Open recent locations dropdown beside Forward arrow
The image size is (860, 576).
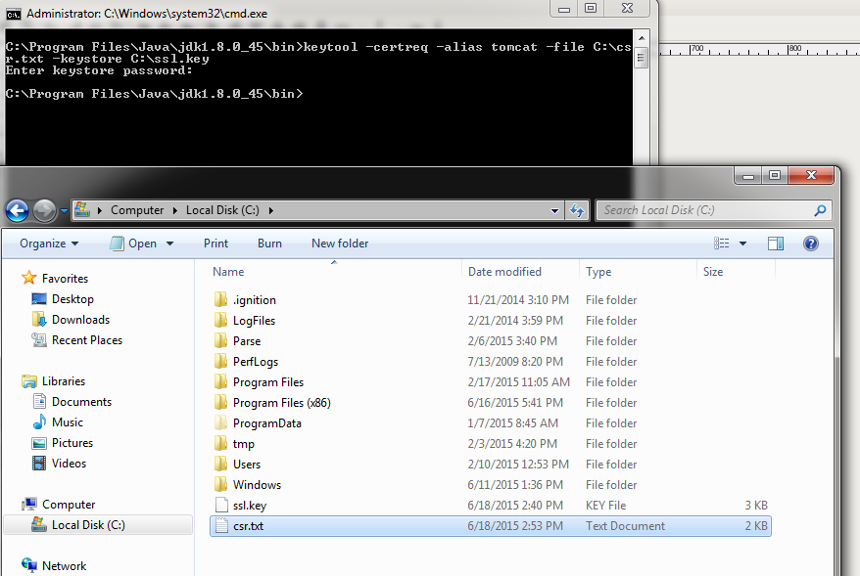click(64, 211)
